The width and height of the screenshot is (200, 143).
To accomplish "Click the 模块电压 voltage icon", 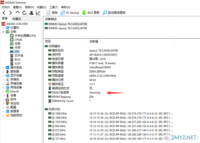I will pos(50,84).
